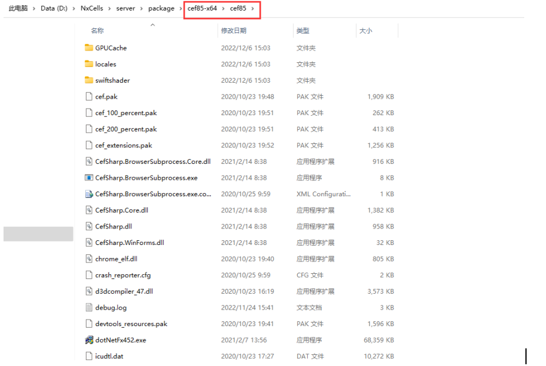Navigate to the server breadcrumb segment
The image size is (546, 366).
(x=125, y=9)
